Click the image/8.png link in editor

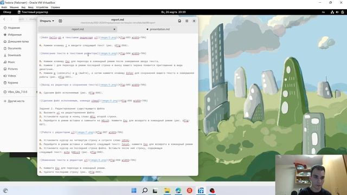pos(98,160)
